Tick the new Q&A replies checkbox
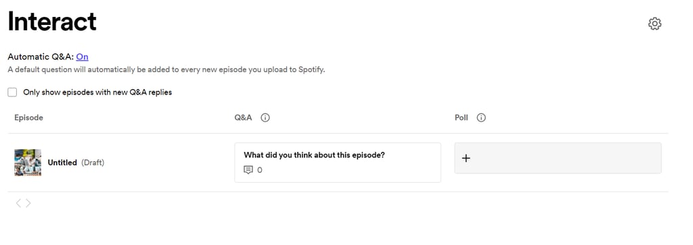 click(12, 92)
